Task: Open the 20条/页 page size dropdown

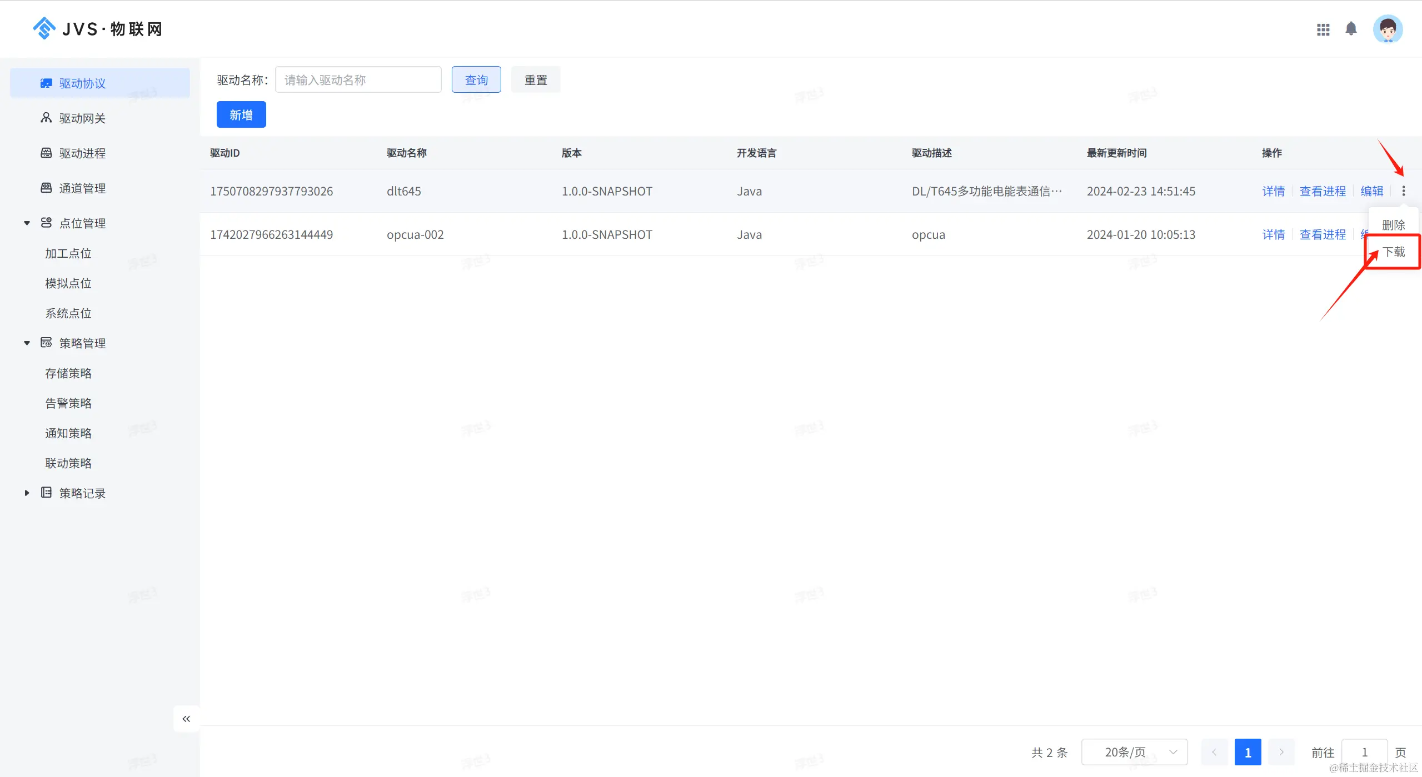Action: 1134,752
